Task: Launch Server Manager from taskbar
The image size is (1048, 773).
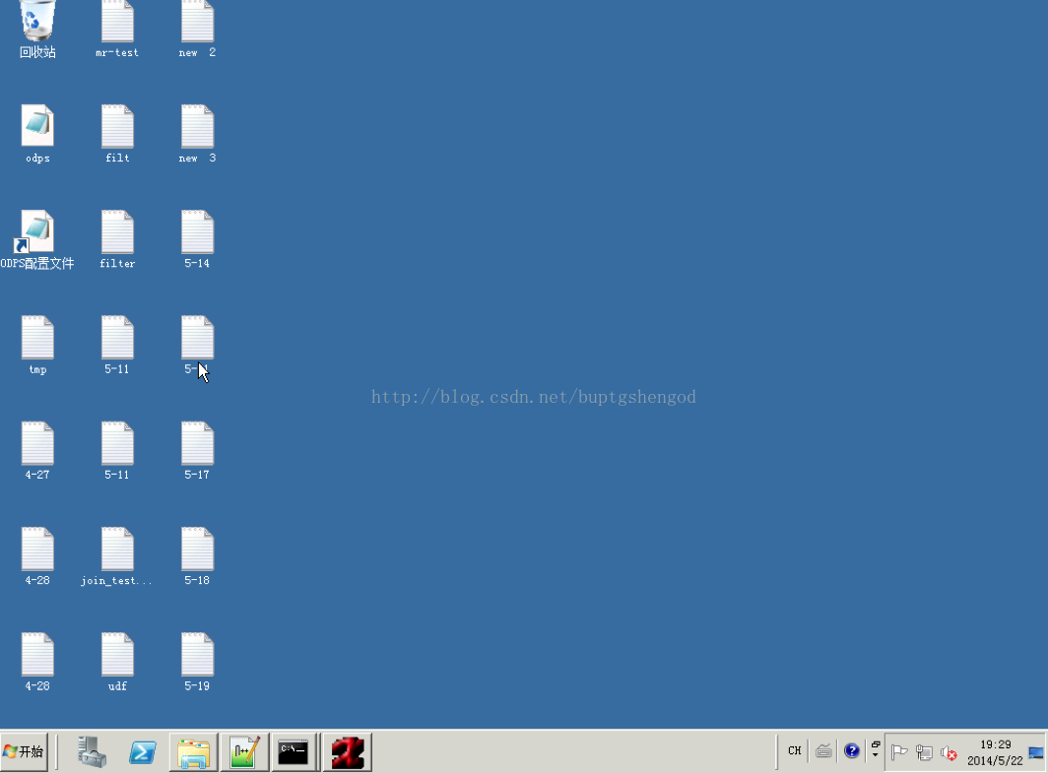Action: pyautogui.click(x=92, y=751)
